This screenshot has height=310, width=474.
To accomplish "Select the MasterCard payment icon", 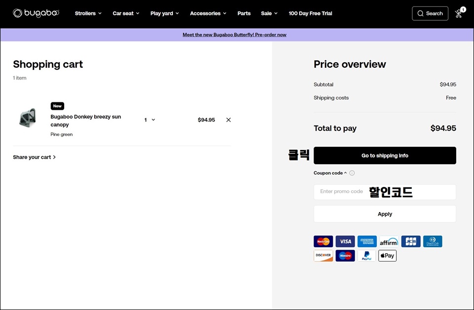I will 323,241.
